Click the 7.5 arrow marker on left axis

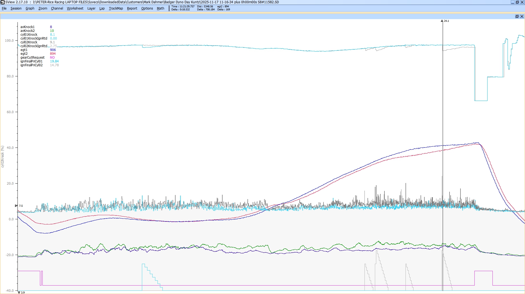pyautogui.click(x=16, y=206)
